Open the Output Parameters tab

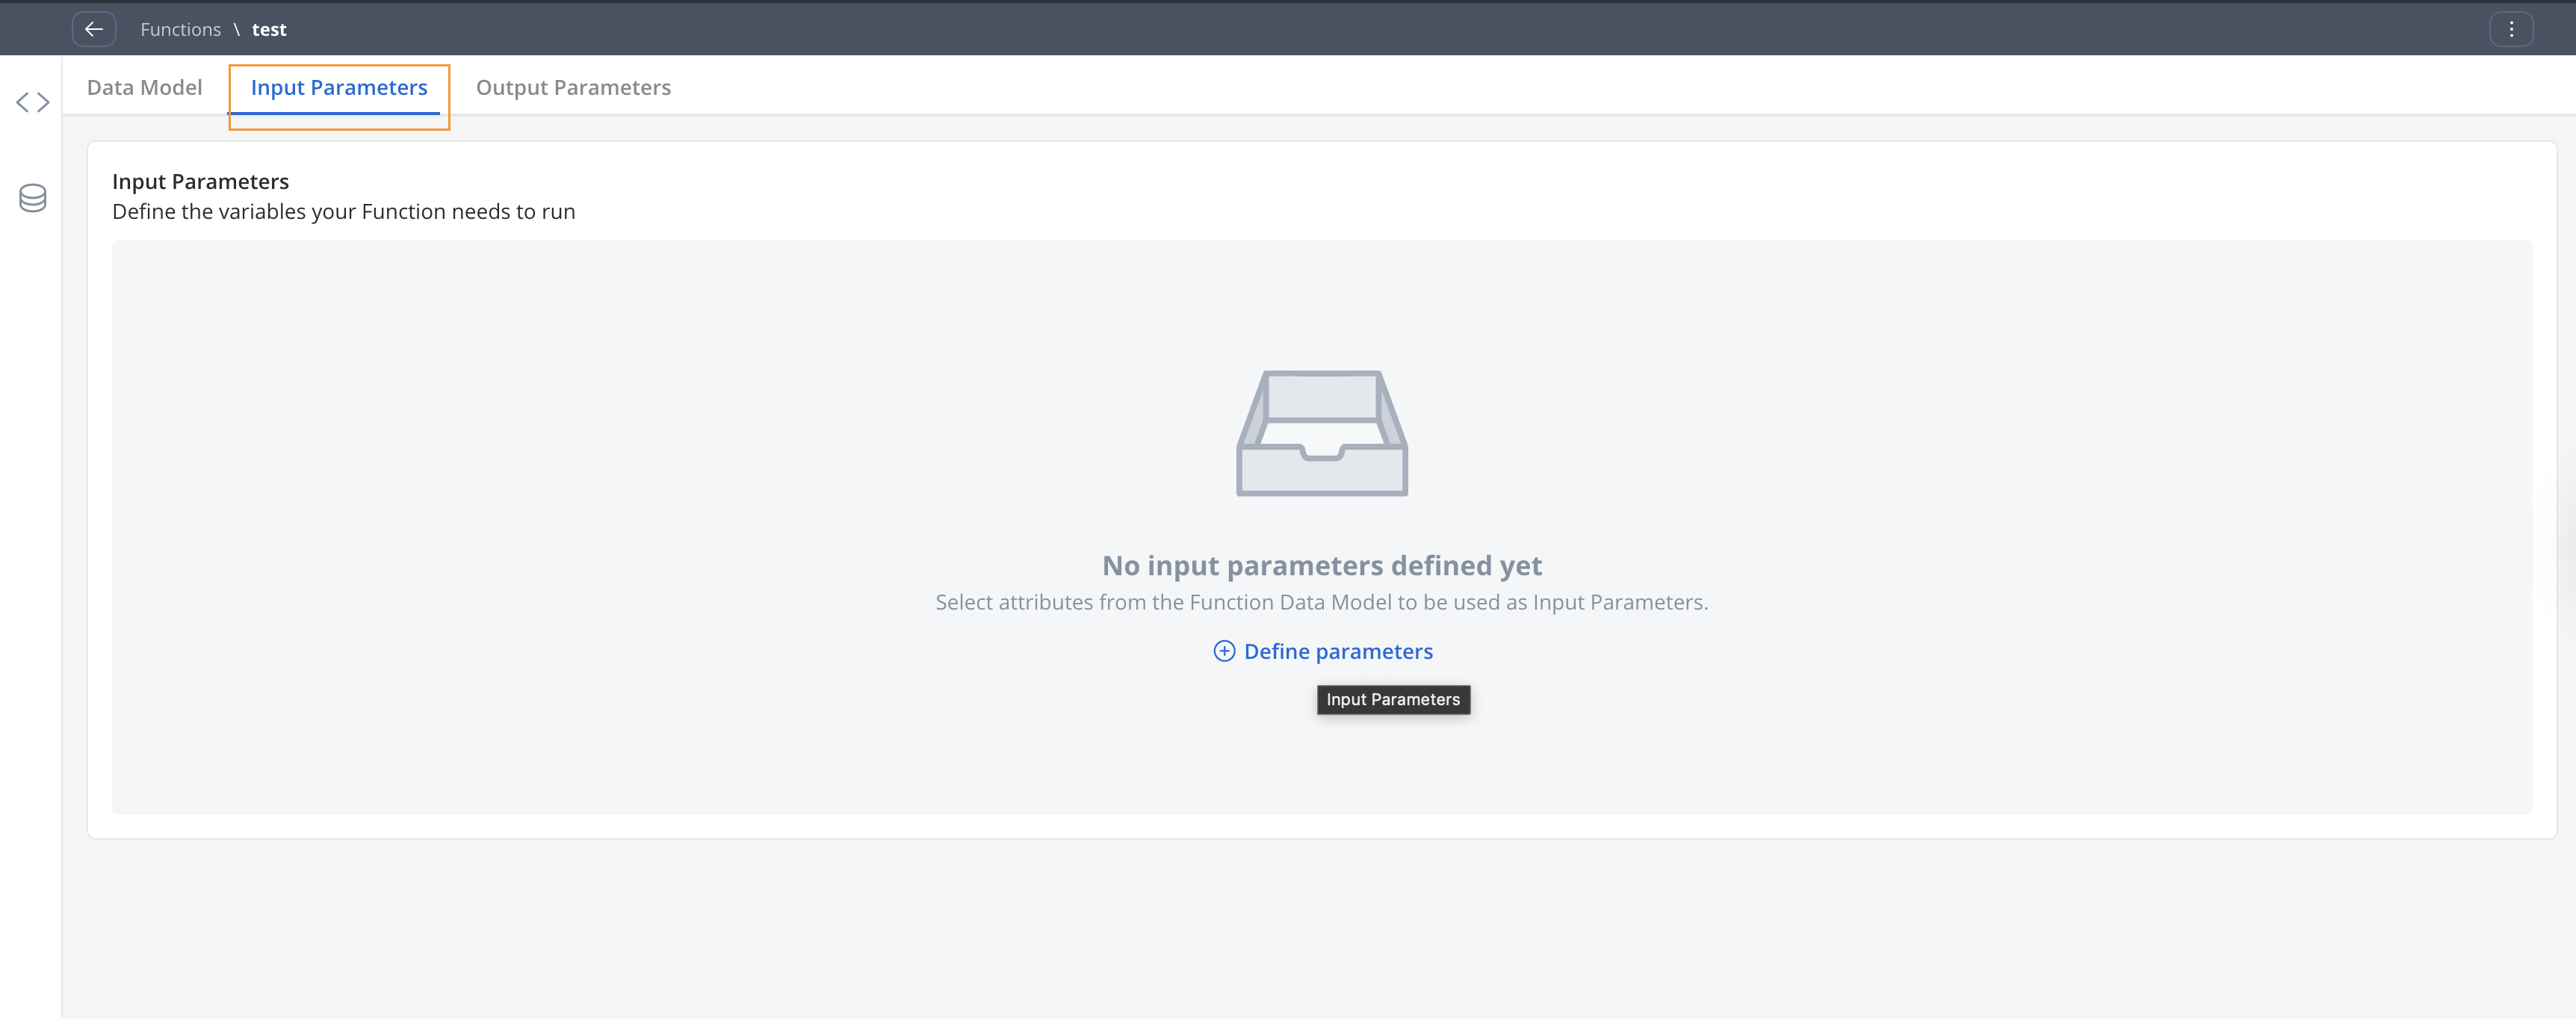point(573,87)
